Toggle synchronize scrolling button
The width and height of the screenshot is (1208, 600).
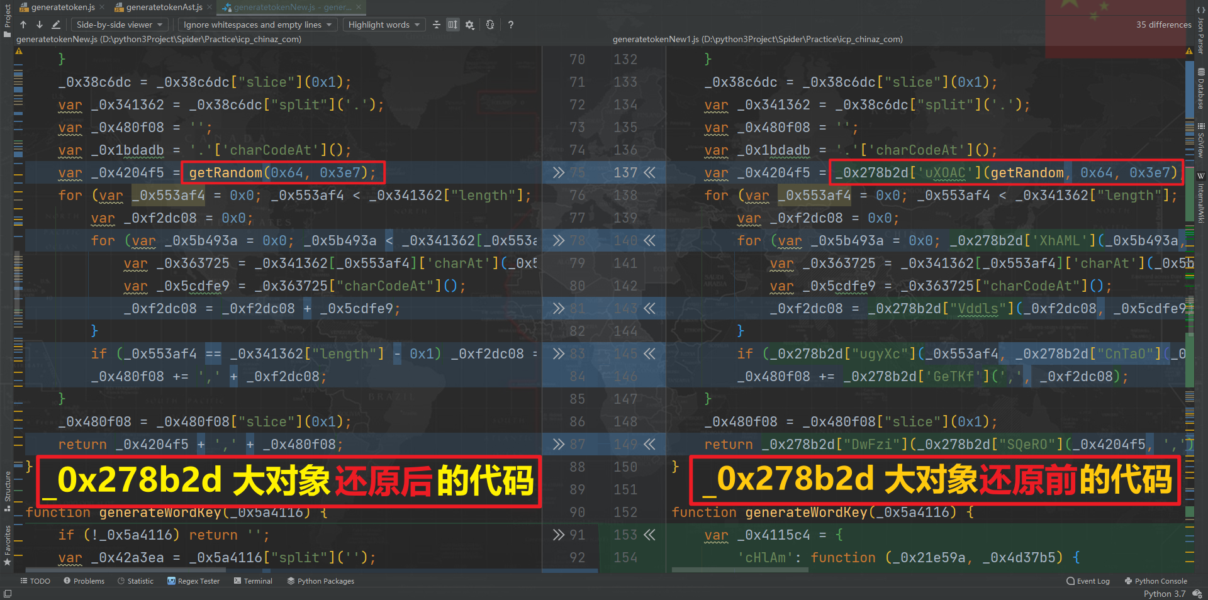[x=453, y=25]
